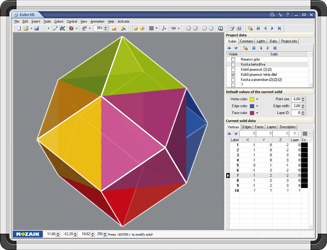Click the top toolbar edit-with-pencil icon
Image resolution: width=327 pixels, height=250 pixels.
[232, 28]
